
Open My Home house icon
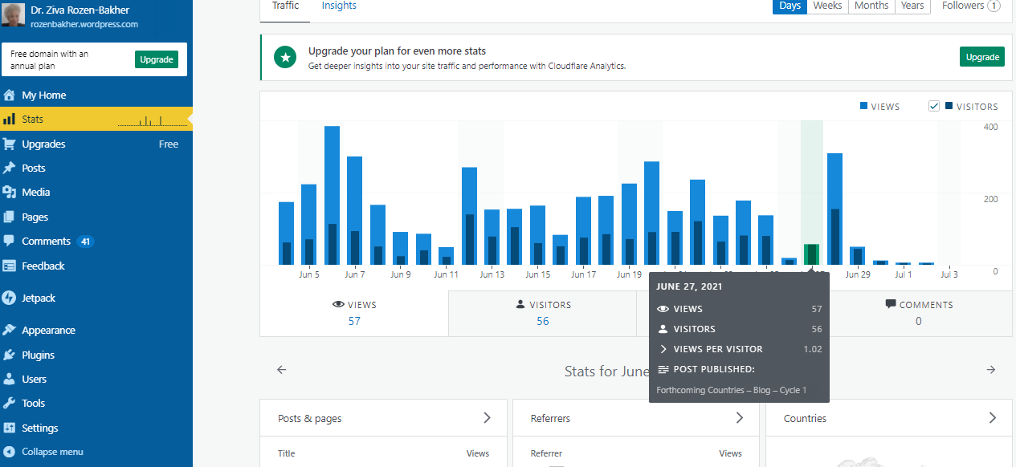pos(9,95)
